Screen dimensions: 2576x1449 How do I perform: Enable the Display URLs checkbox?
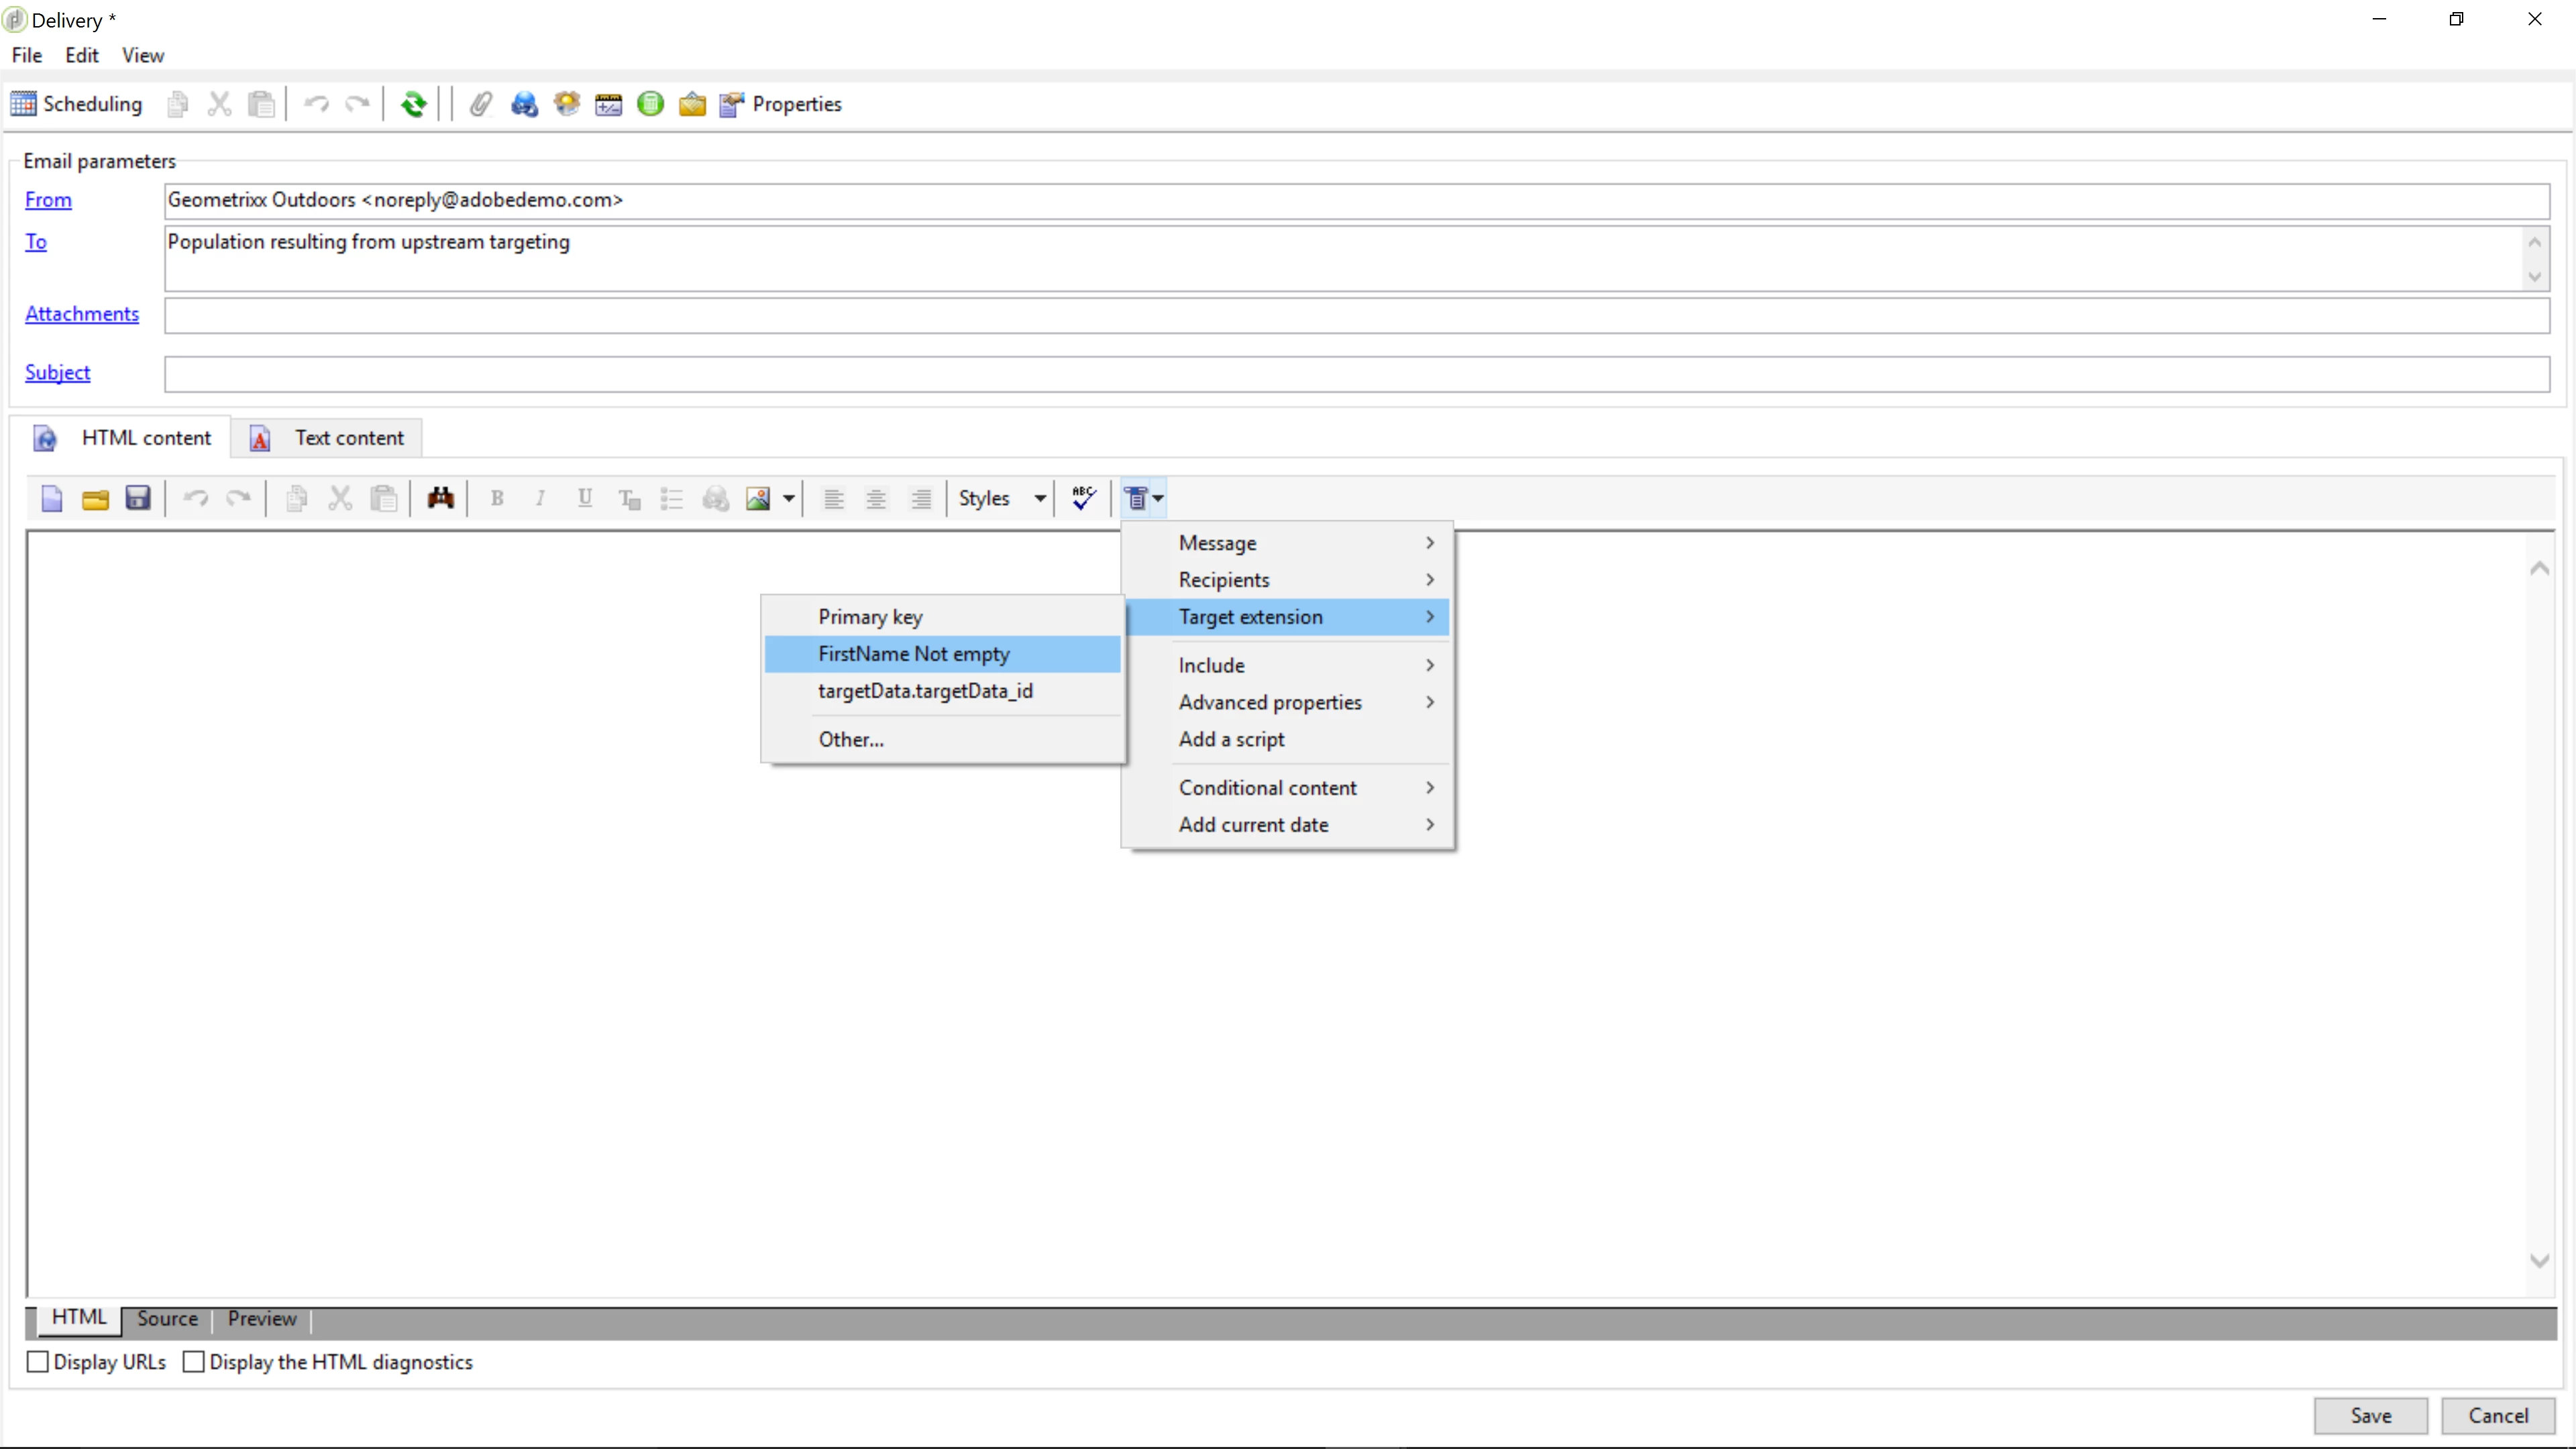pyautogui.click(x=38, y=1362)
